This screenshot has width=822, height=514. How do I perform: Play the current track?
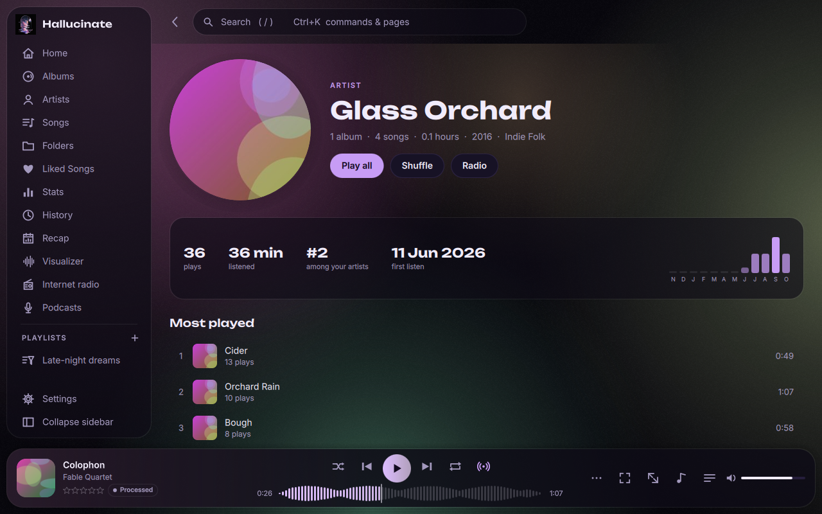(397, 468)
